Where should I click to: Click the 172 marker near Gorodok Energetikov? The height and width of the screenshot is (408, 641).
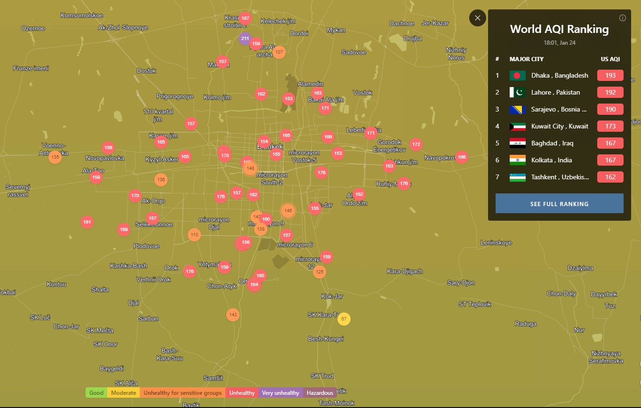coord(416,144)
